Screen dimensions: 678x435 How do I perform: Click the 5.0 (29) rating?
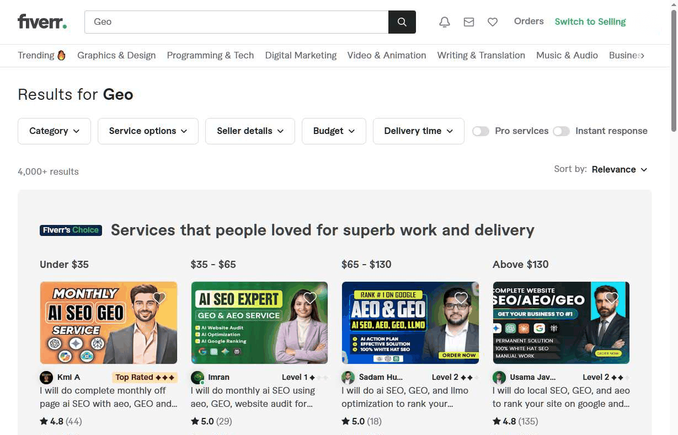(x=211, y=421)
